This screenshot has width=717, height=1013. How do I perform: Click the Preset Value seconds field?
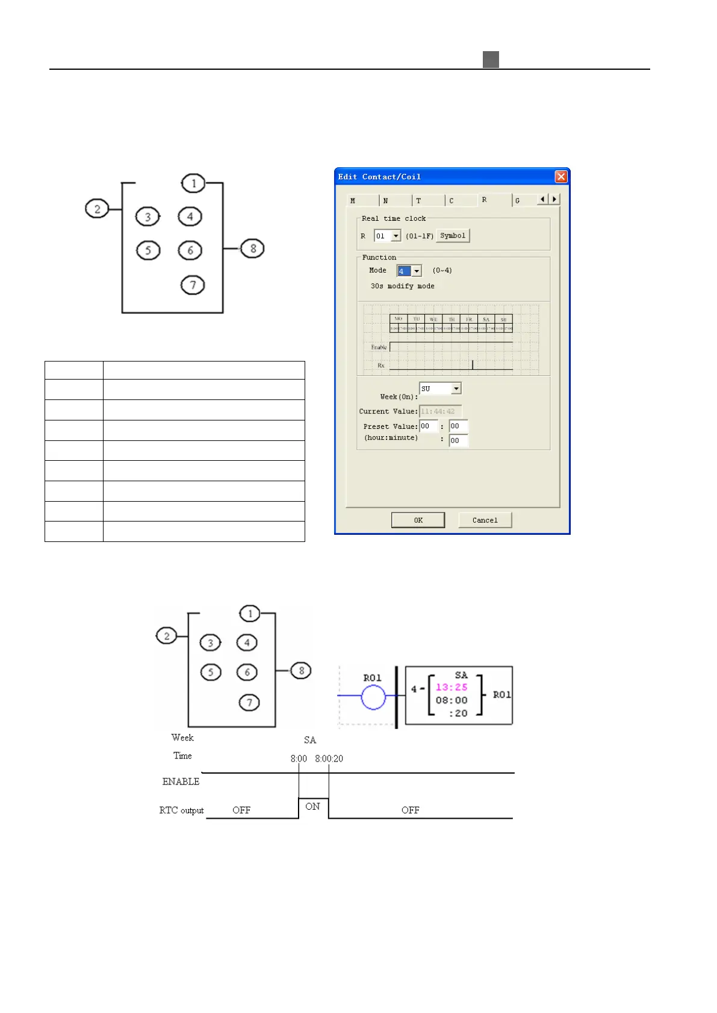(459, 440)
